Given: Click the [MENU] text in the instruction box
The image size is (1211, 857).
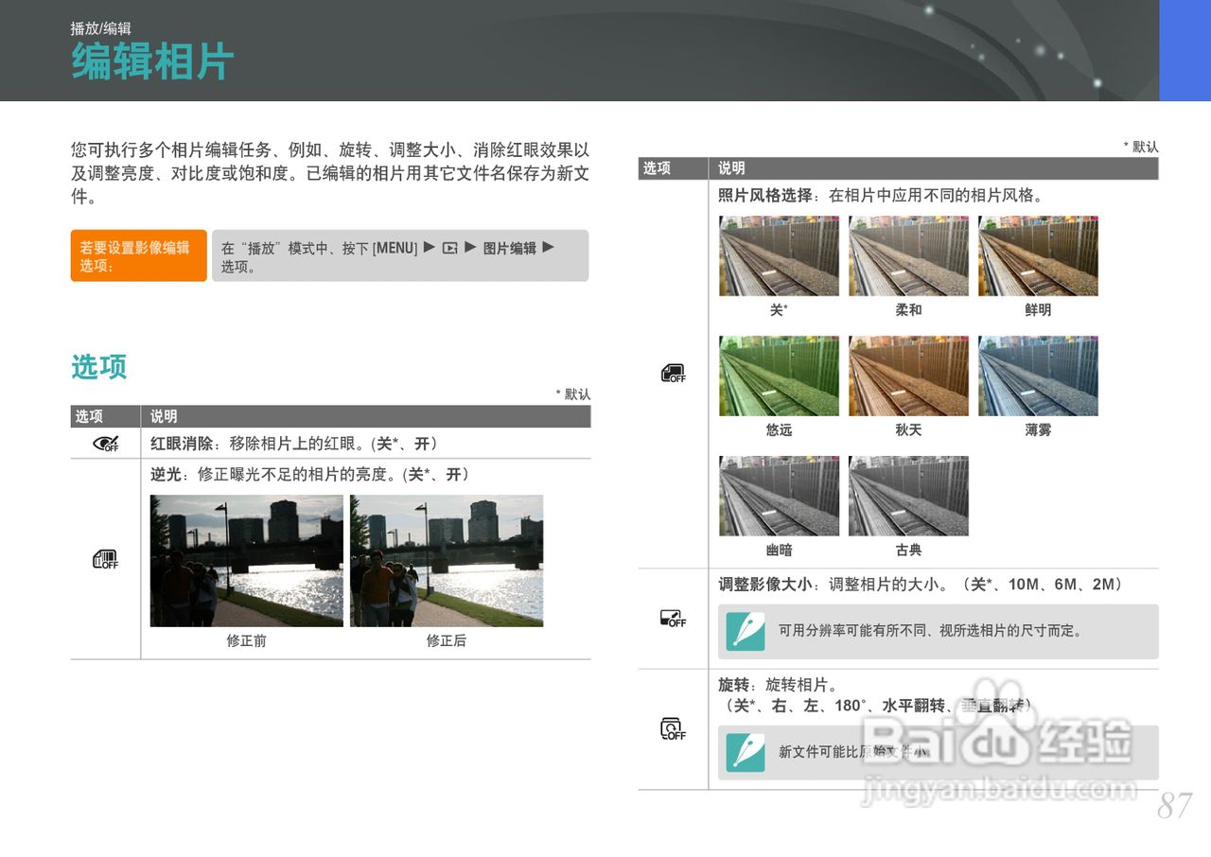Looking at the screenshot, I should click(x=395, y=248).
